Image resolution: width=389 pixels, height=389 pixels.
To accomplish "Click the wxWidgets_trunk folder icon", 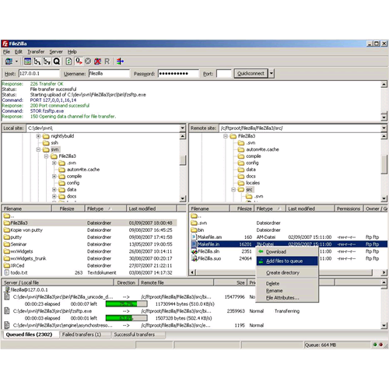I will pos(7,258).
